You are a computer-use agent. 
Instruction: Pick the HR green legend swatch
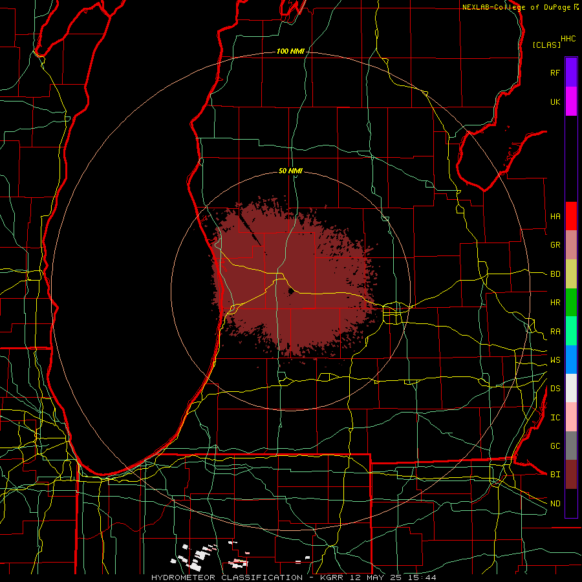point(571,303)
